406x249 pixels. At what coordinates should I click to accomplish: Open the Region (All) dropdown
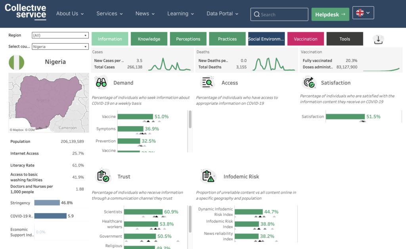(x=60, y=35)
